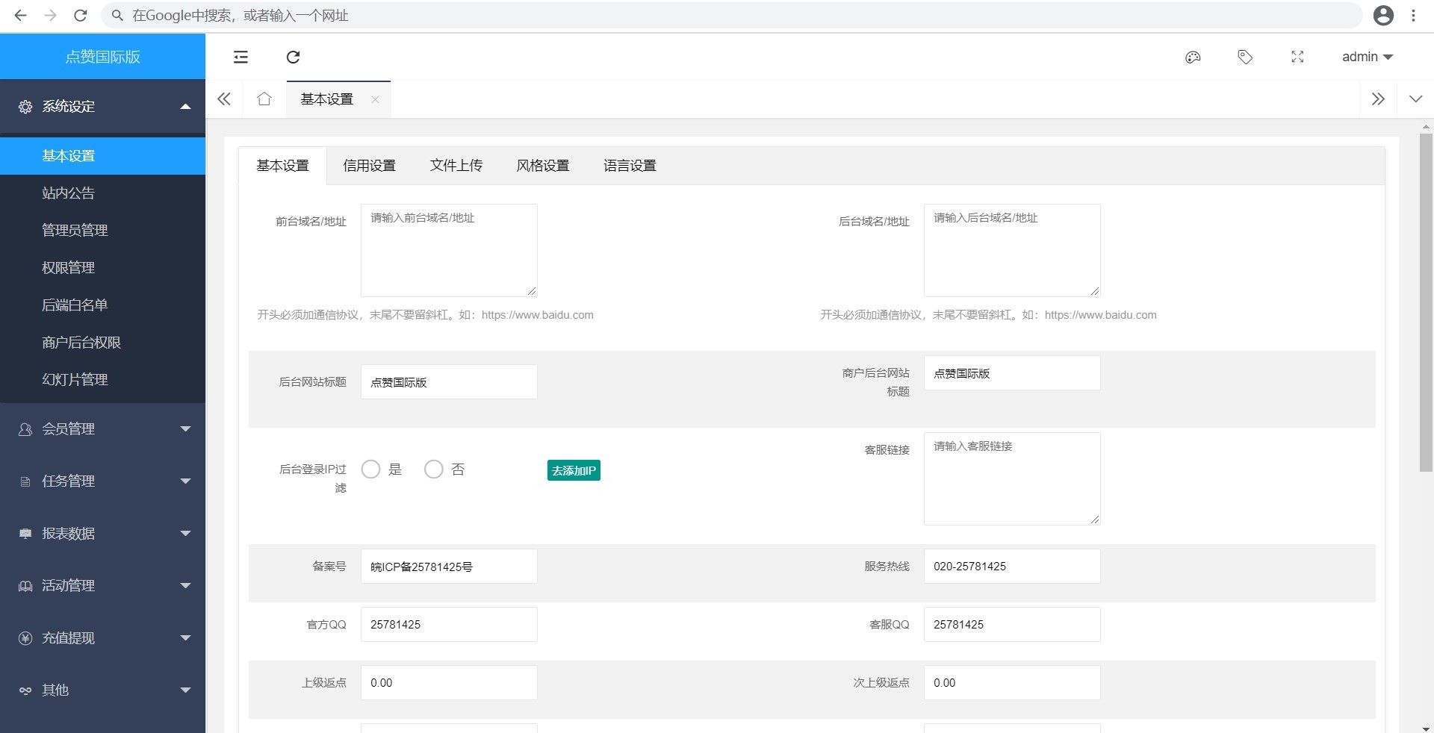Select the 基本设置 form tab

[x=282, y=166]
